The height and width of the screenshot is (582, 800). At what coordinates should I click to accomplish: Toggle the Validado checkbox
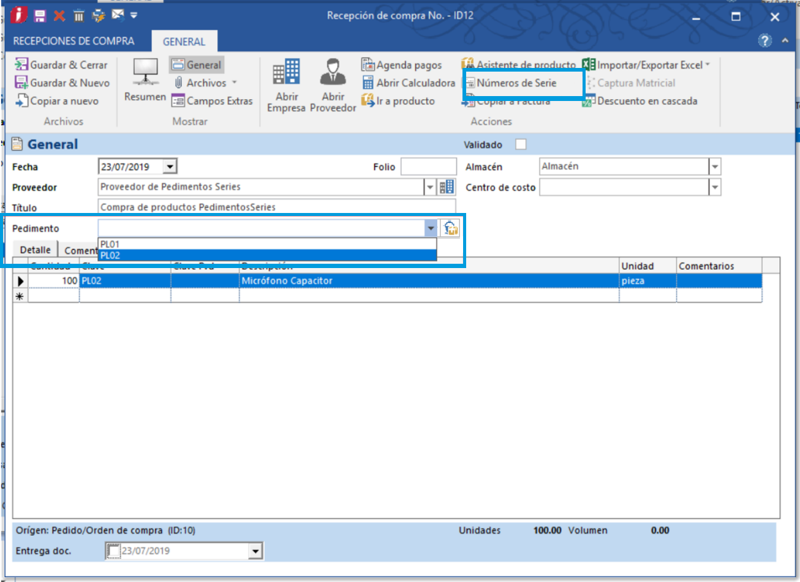(521, 144)
